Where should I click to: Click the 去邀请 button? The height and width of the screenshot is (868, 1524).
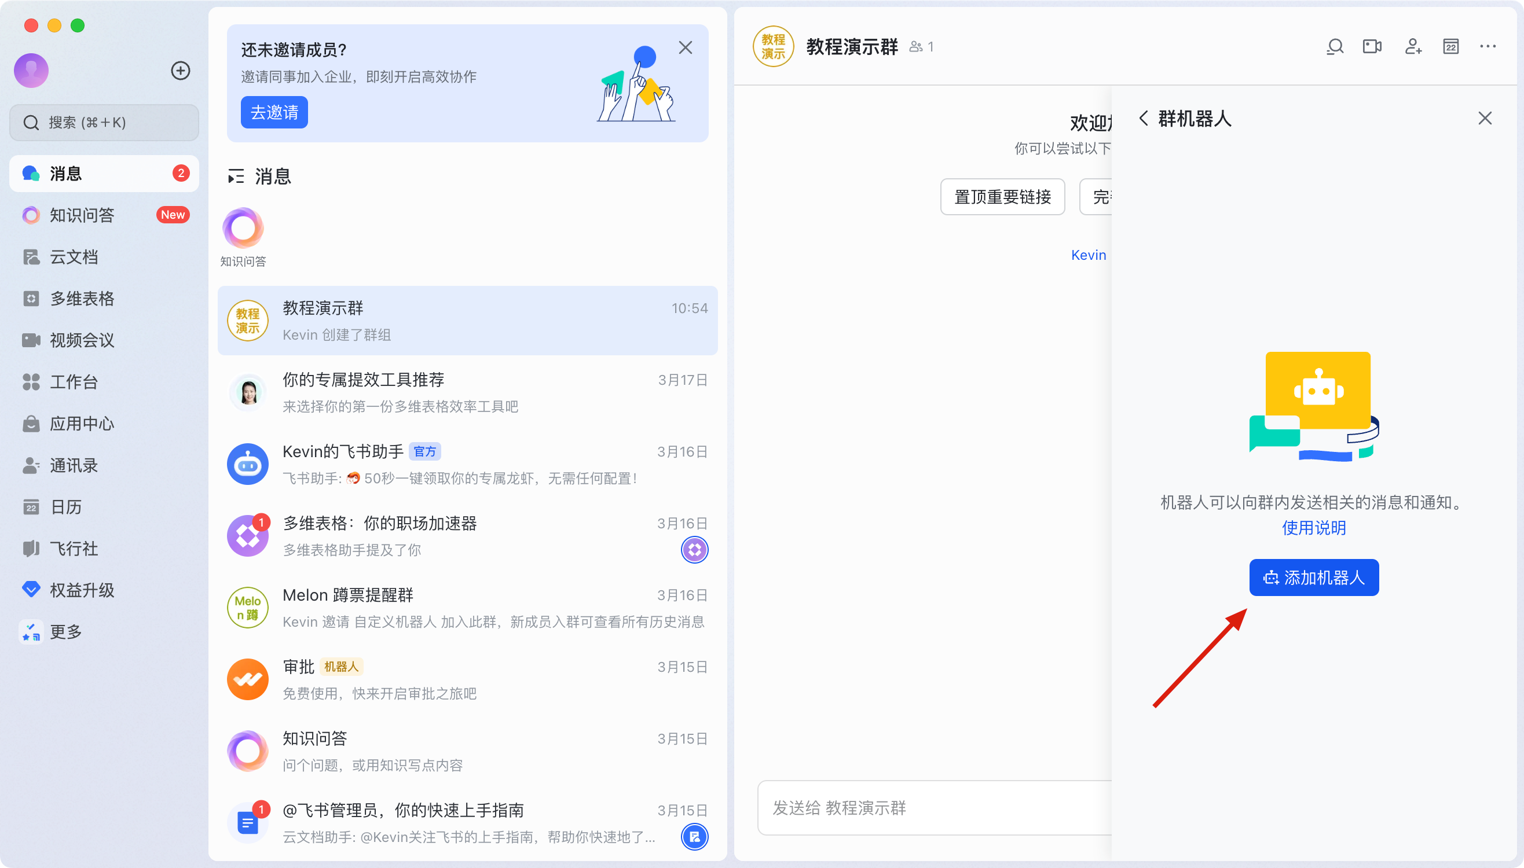point(274,112)
